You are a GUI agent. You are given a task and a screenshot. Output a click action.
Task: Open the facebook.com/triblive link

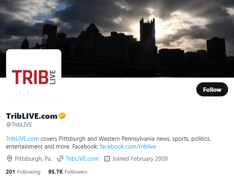point(128,147)
